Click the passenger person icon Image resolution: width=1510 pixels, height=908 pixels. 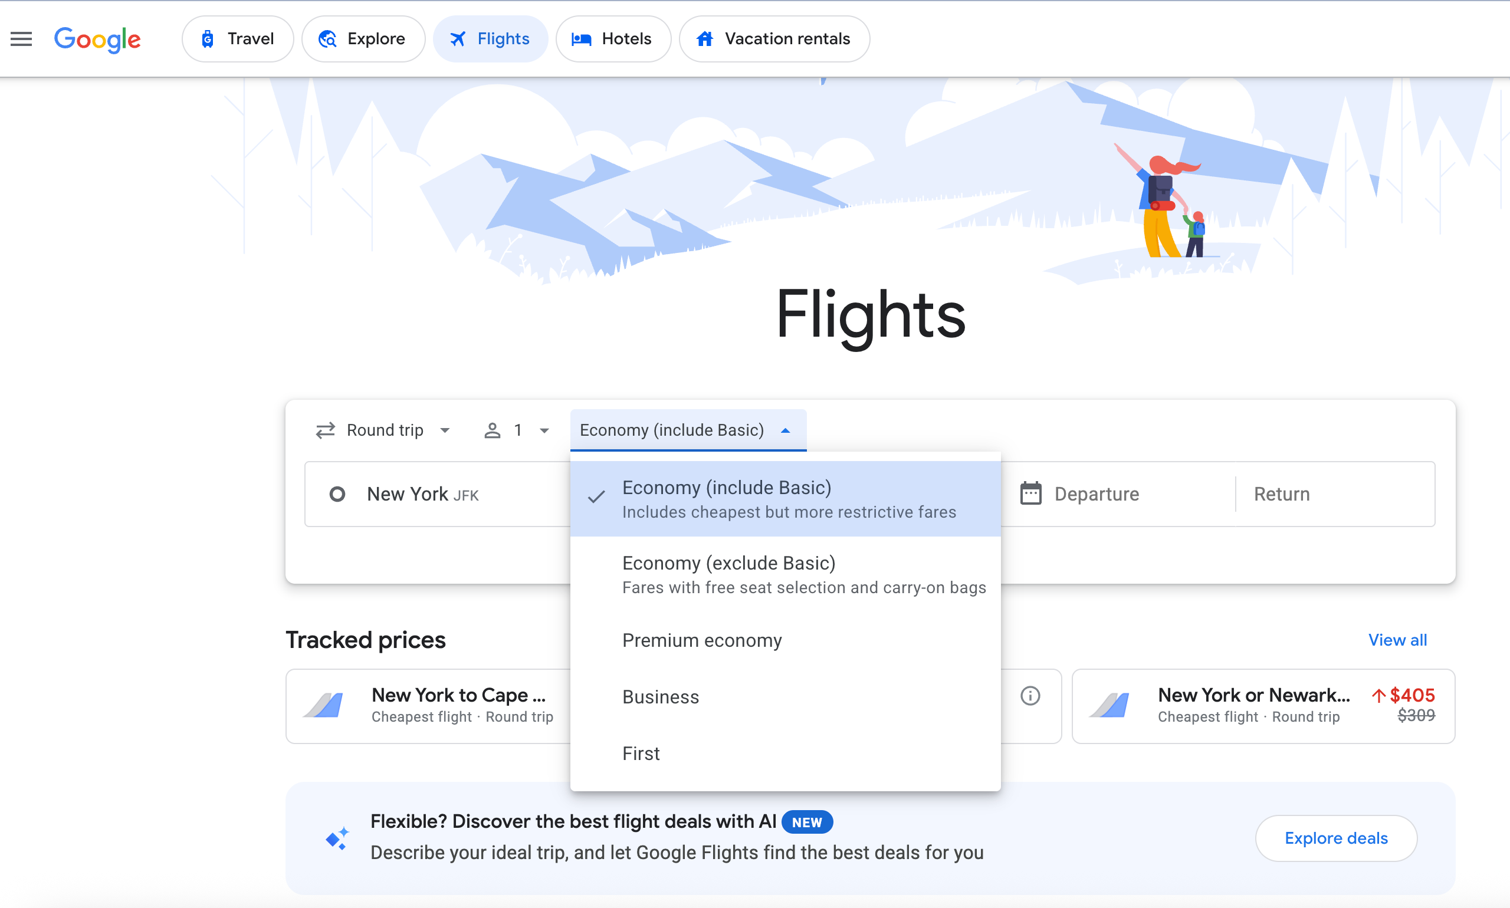[x=492, y=430]
